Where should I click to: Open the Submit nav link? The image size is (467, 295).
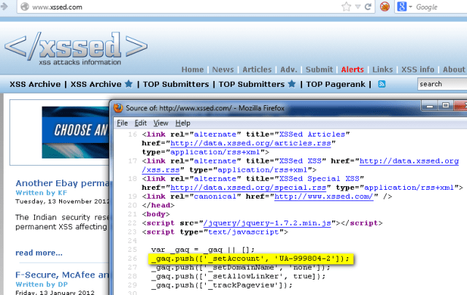click(319, 69)
